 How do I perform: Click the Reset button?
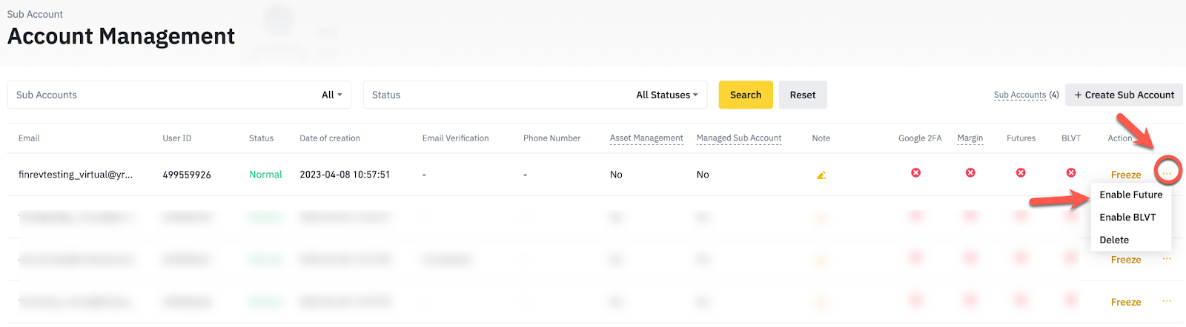click(803, 95)
